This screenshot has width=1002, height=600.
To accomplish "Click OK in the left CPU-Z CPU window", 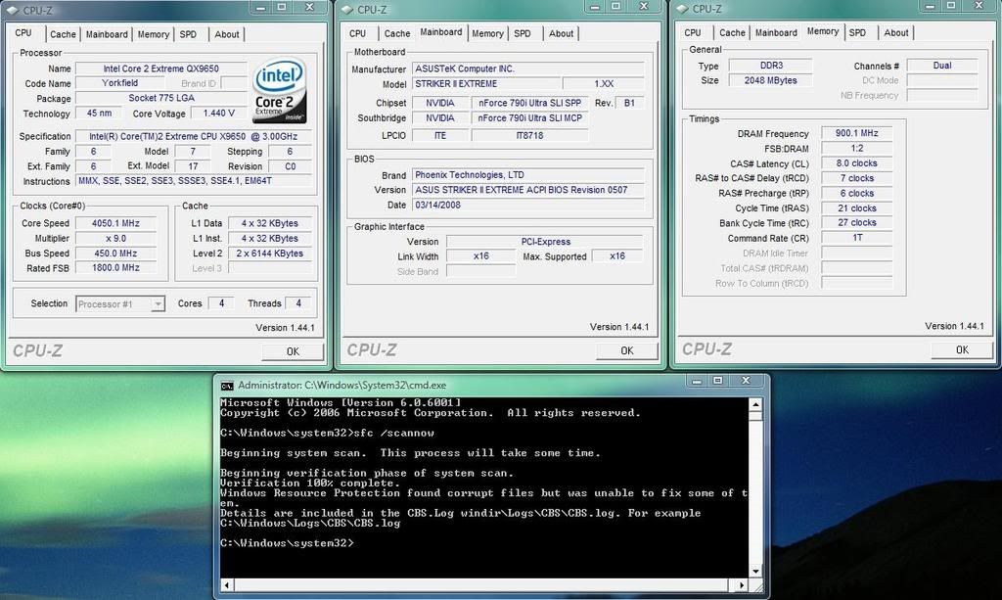I will click(x=293, y=351).
